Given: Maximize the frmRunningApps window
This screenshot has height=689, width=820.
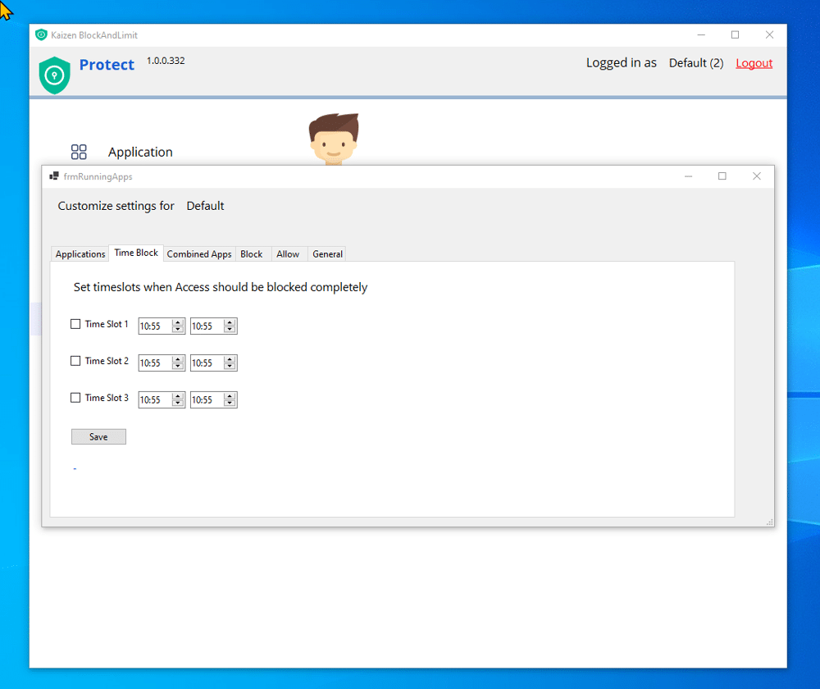Looking at the screenshot, I should pyautogui.click(x=722, y=176).
